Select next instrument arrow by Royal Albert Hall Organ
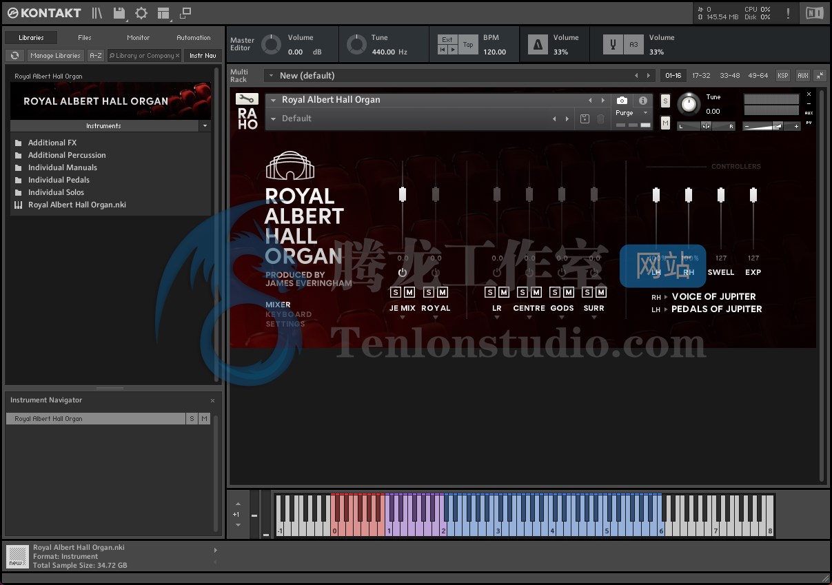 603,101
